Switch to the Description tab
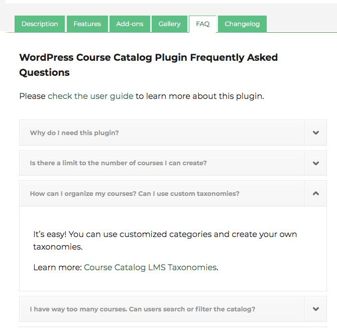 tap(40, 24)
